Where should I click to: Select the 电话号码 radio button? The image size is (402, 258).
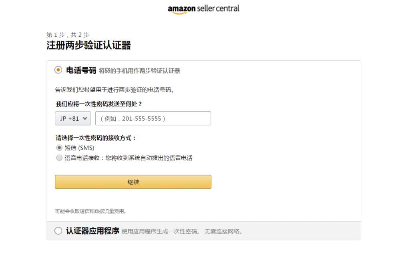(x=58, y=70)
